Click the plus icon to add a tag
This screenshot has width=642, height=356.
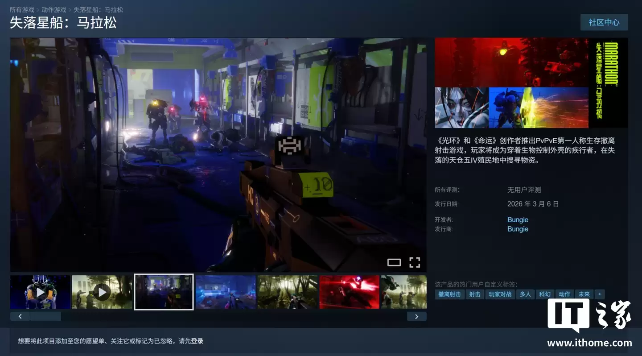coord(600,294)
